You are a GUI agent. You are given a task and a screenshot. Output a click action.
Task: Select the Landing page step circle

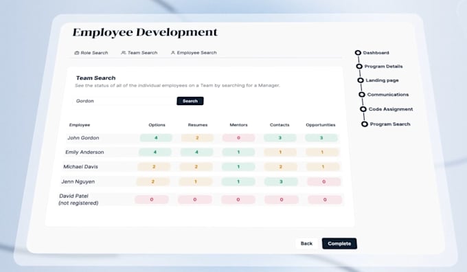point(361,80)
